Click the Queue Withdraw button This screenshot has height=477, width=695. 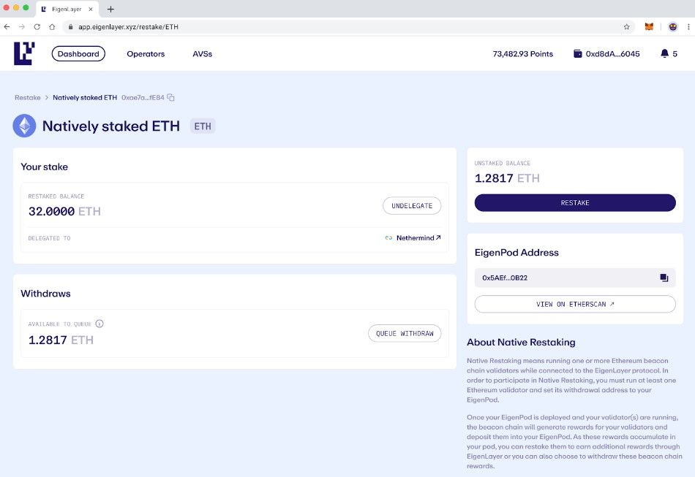[x=405, y=333]
